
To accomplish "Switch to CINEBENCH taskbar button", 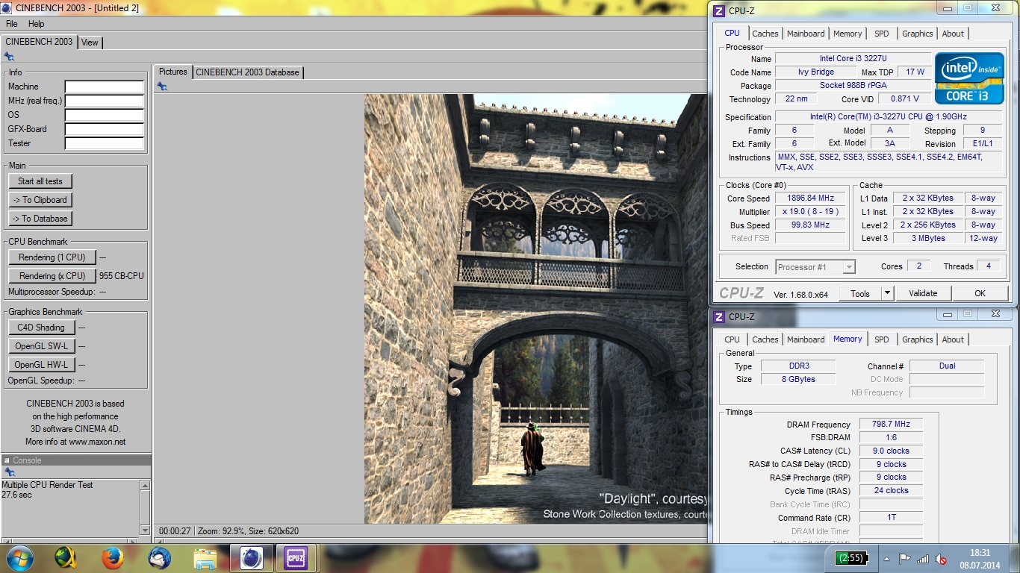I will 252,558.
